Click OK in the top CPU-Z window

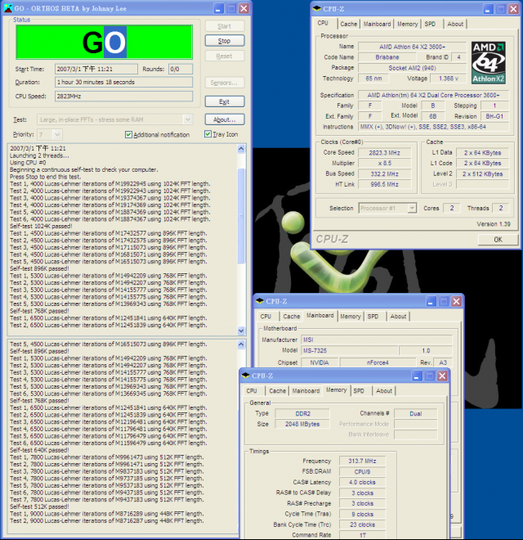(x=498, y=240)
